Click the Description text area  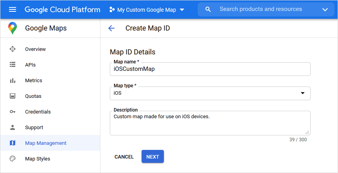point(210,123)
